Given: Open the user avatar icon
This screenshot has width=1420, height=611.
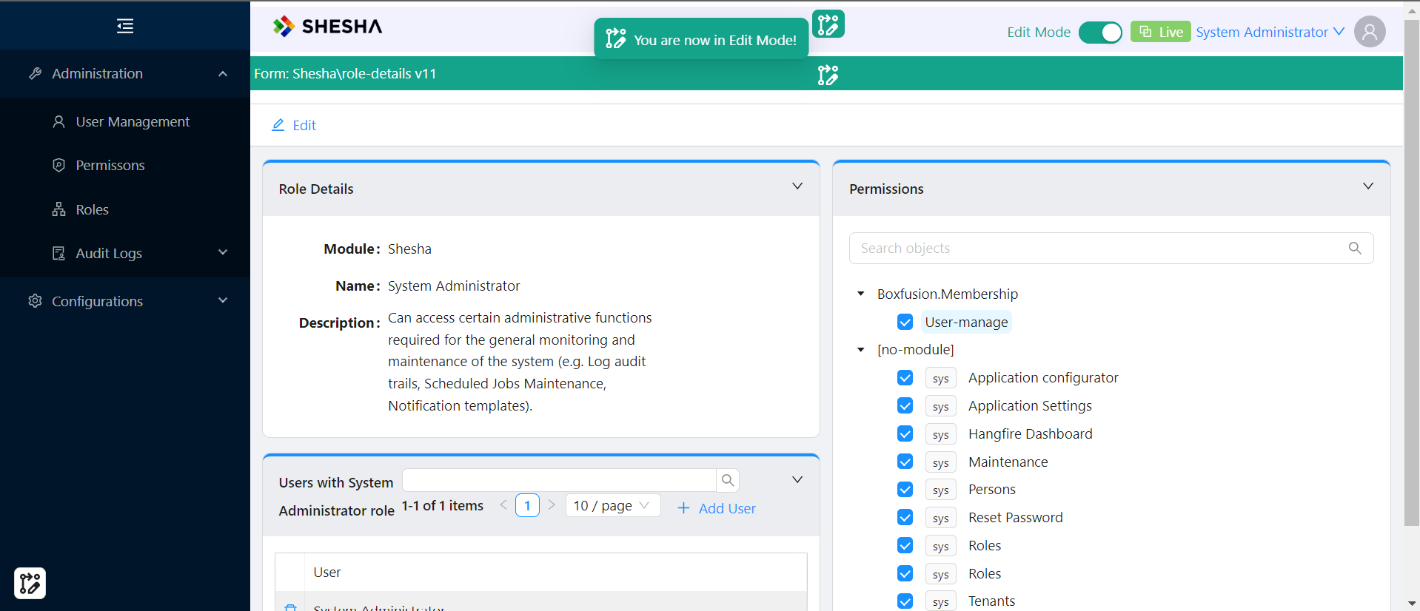Looking at the screenshot, I should 1370,32.
